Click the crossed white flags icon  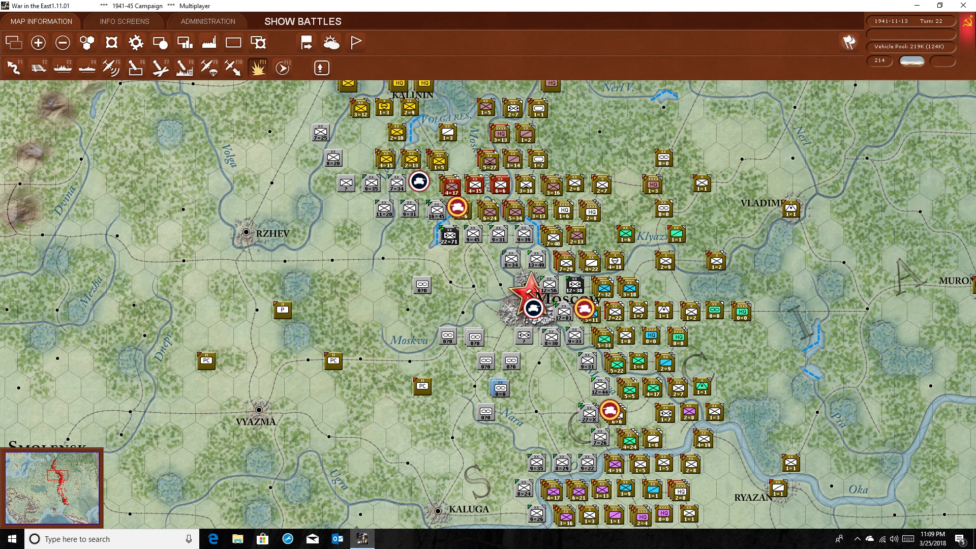tap(849, 42)
